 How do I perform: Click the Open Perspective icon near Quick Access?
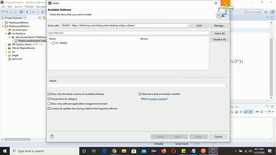pos(266,12)
